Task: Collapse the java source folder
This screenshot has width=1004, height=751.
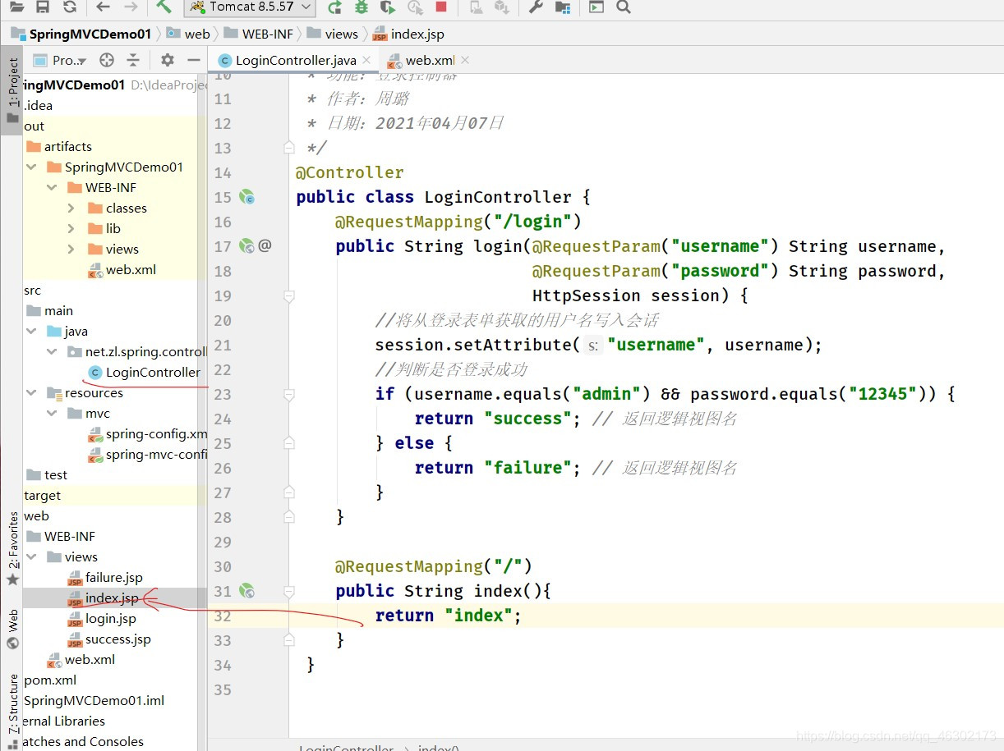Action: [31, 331]
